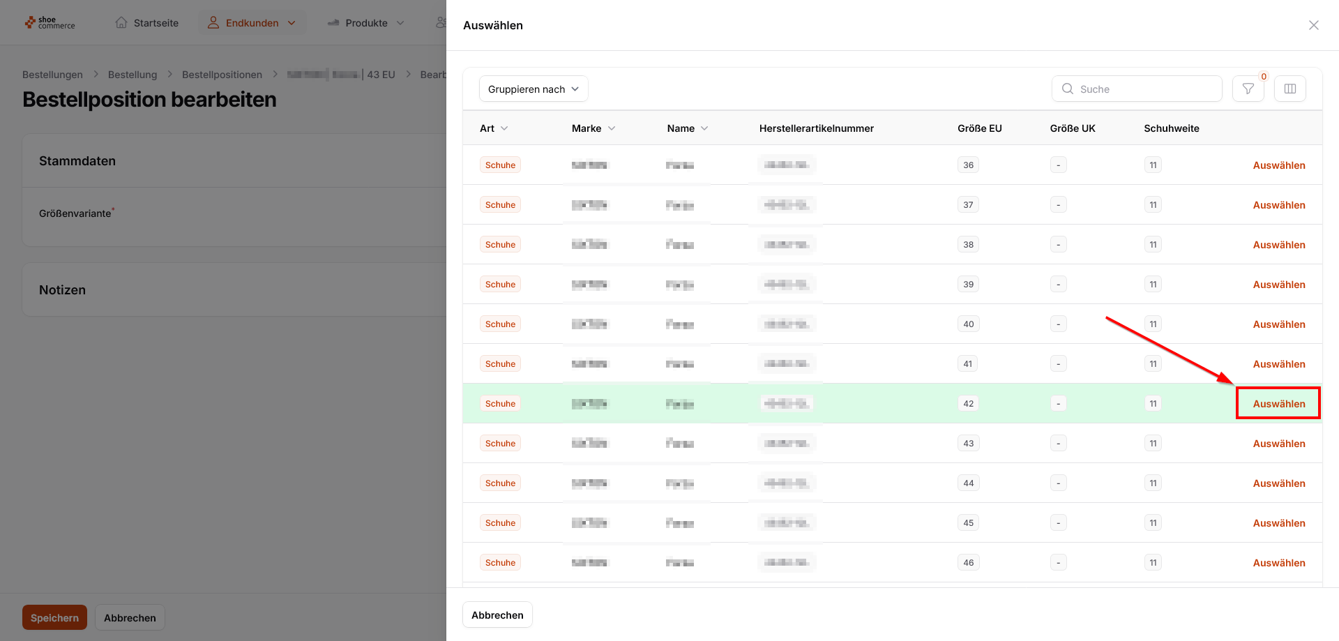The image size is (1339, 641).
Task: Click the magnifier icon in search
Action: tap(1067, 89)
